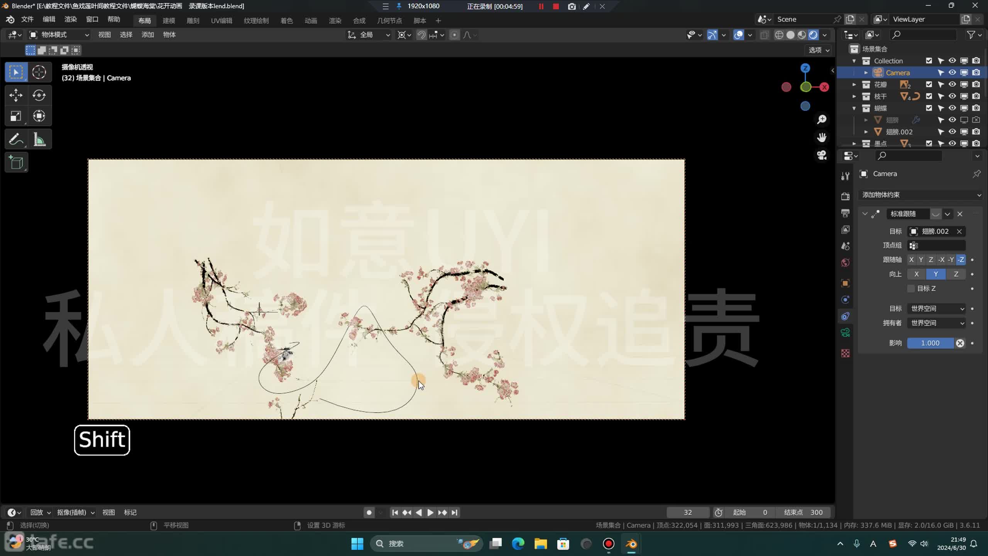The width and height of the screenshot is (988, 556).
Task: Open the 编辑 menu
Action: coord(49,19)
